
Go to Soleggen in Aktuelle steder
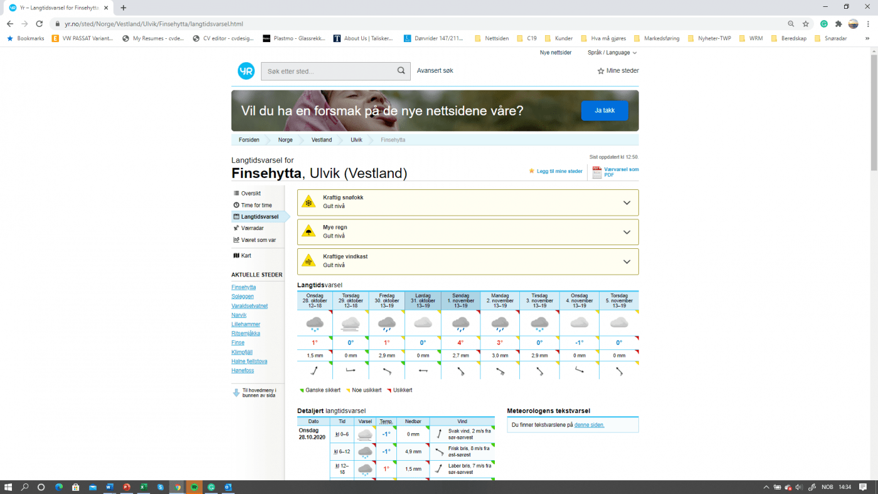tap(243, 296)
